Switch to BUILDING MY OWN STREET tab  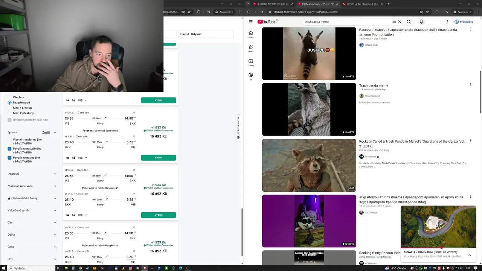point(273,4)
